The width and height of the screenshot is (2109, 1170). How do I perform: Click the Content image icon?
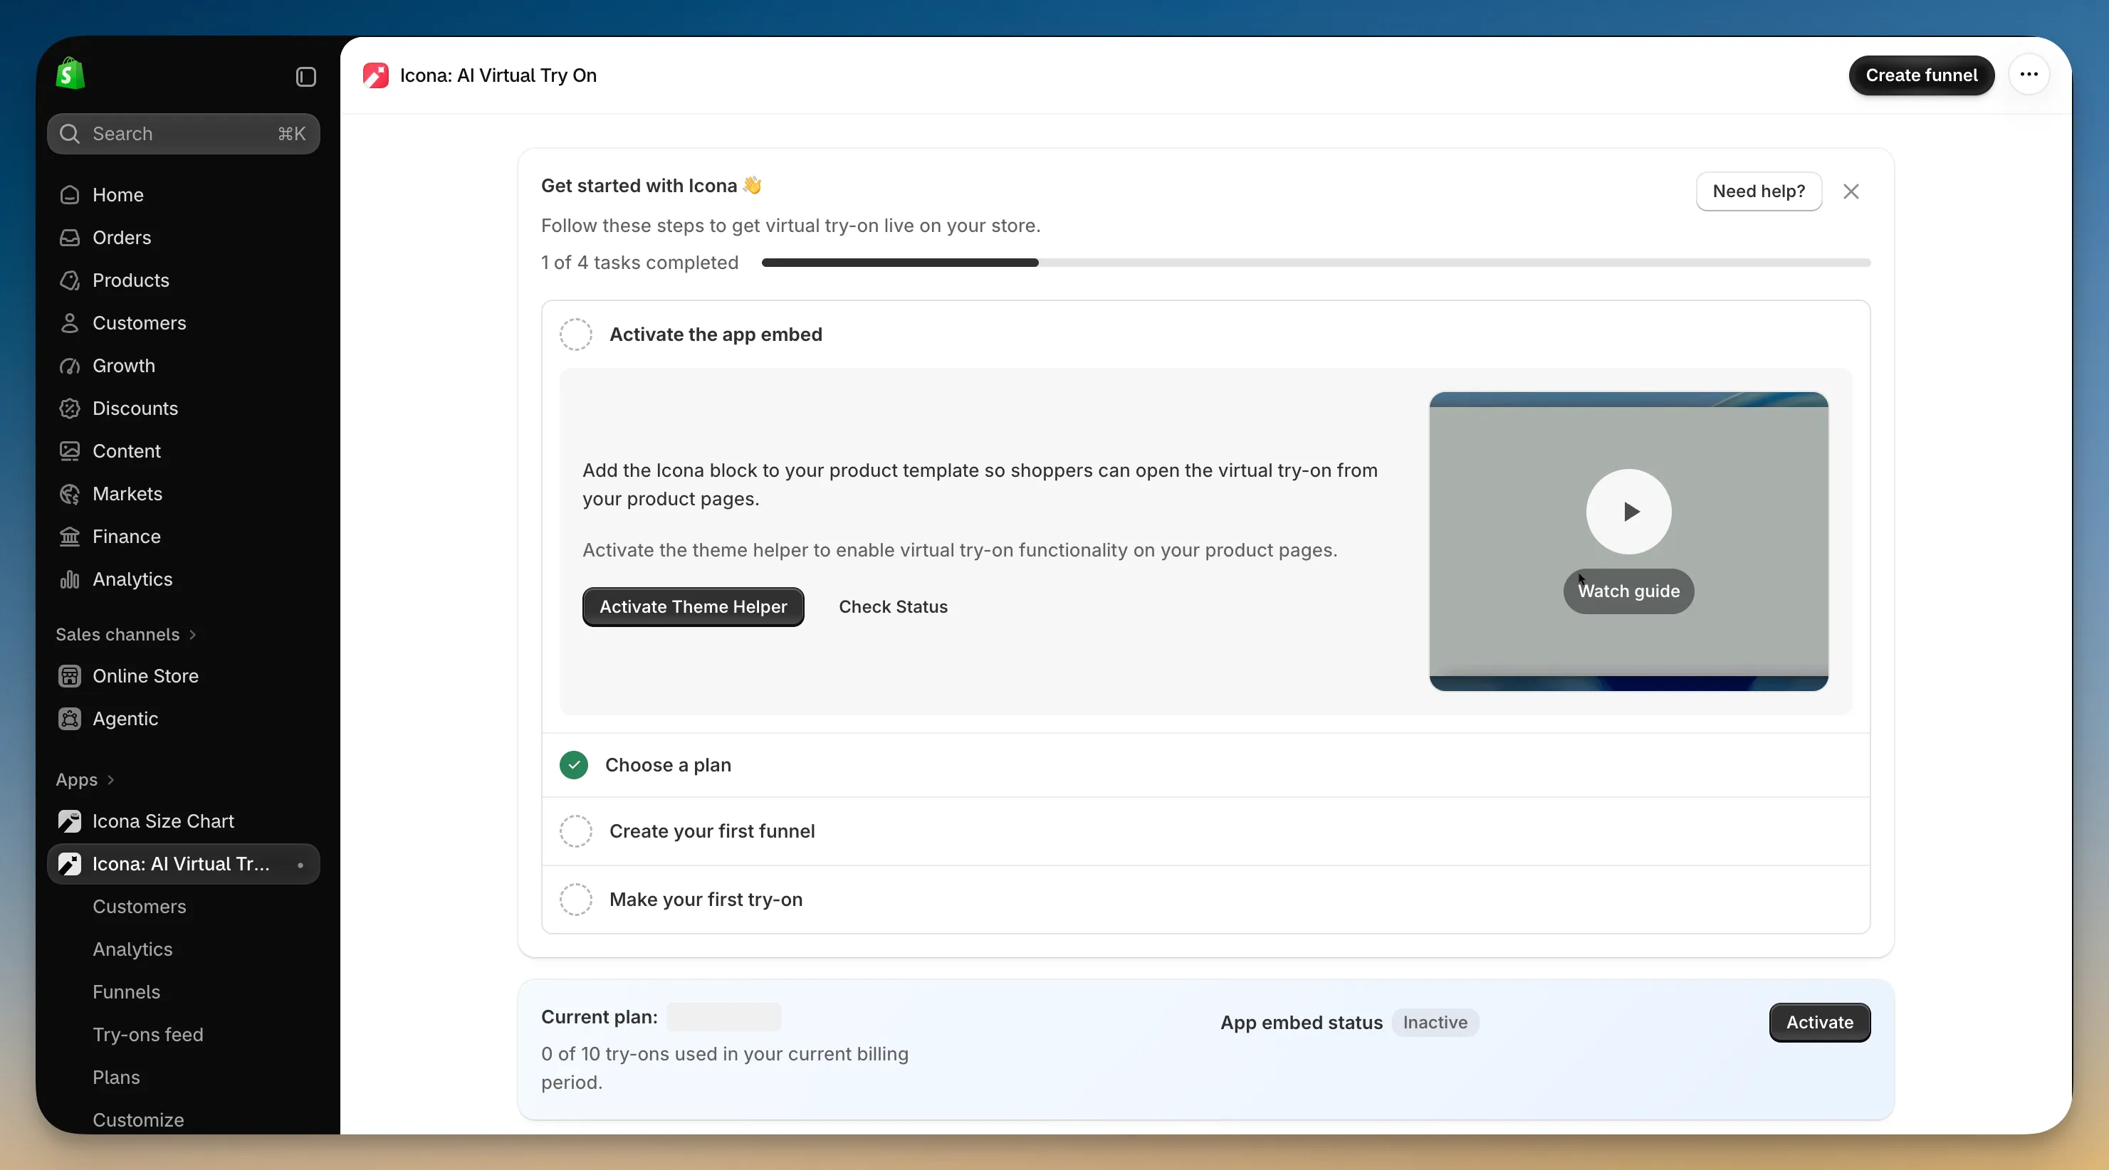(x=70, y=450)
